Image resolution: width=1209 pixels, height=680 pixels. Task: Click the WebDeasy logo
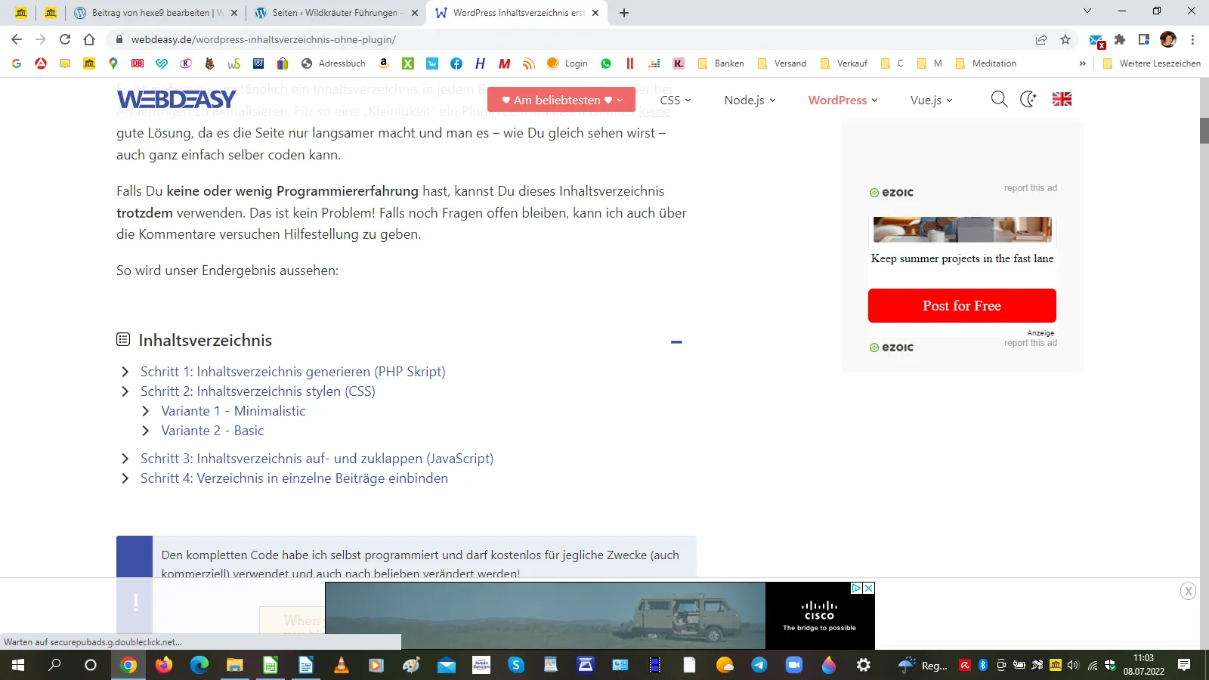click(x=176, y=99)
